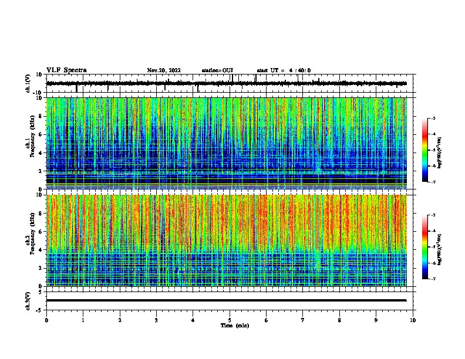The width and height of the screenshot is (465, 359).
Task: Click the ch.2 spectrogram plot
Action: (226, 241)
